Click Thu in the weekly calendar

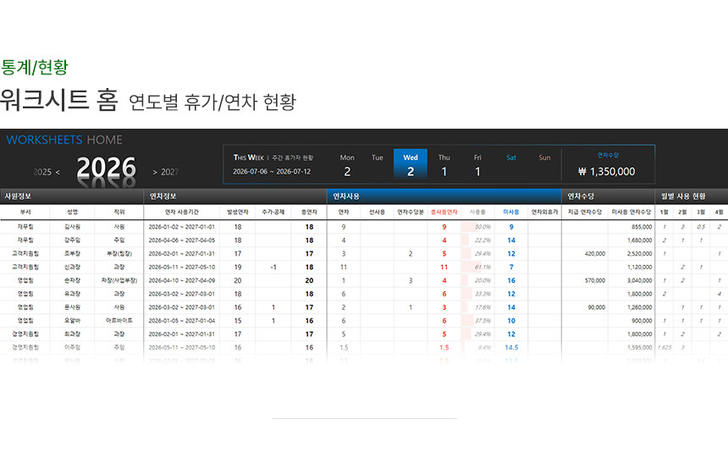coord(444,164)
